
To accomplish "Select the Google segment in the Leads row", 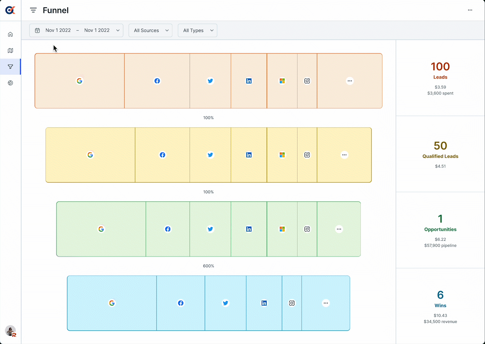I will tap(79, 81).
